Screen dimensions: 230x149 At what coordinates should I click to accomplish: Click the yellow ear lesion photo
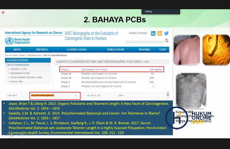pos(216,50)
